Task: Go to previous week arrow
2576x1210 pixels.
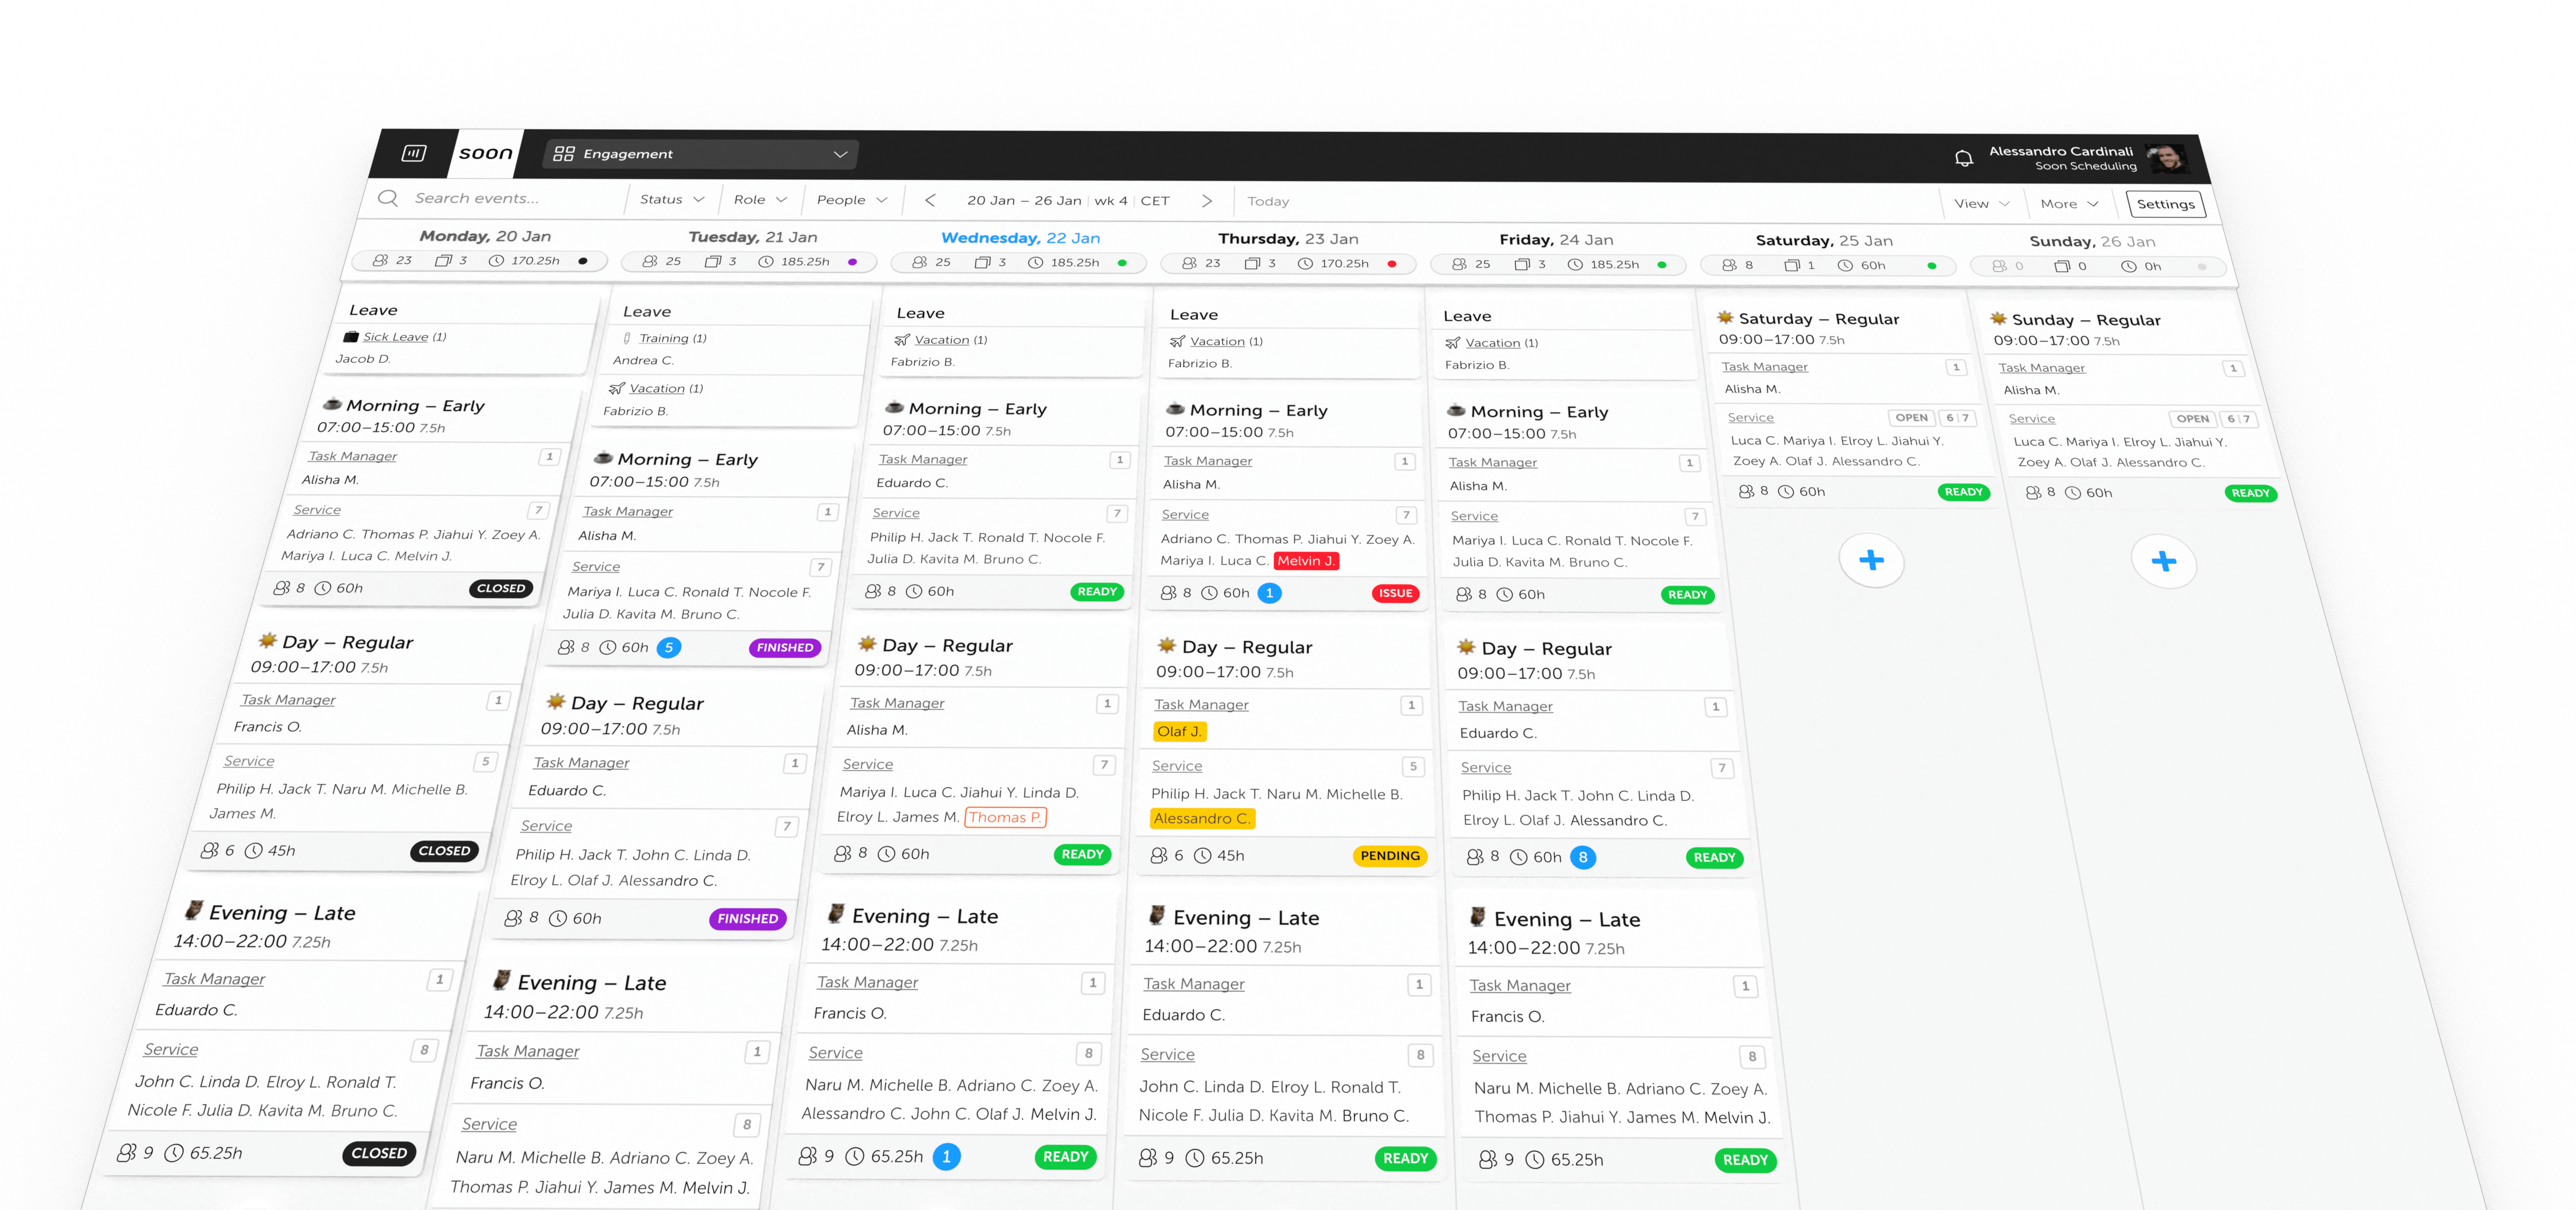Action: click(x=930, y=200)
